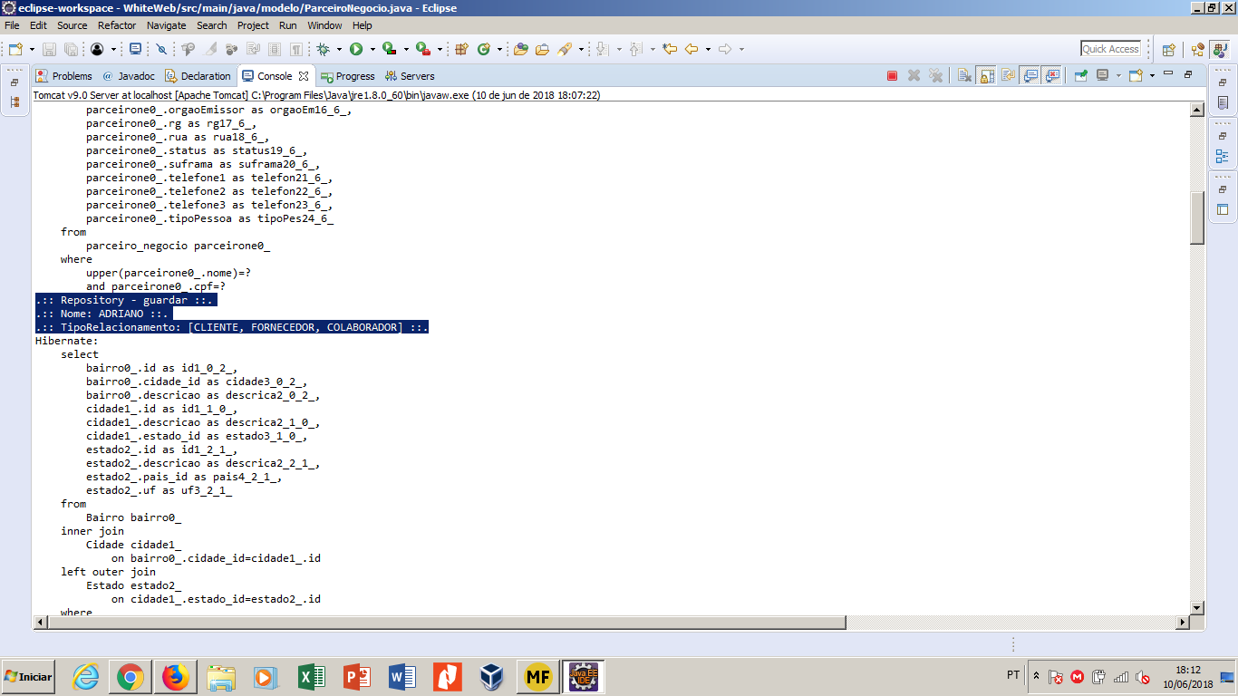
Task: Switch to the Servers tab
Action: pyautogui.click(x=410, y=76)
